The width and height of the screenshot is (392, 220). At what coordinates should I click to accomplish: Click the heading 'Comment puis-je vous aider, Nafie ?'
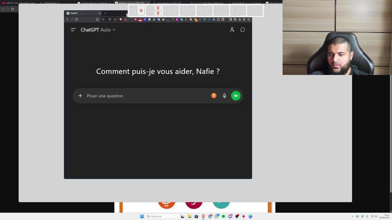tap(158, 71)
